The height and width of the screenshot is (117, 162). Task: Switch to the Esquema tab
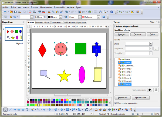tap(39, 22)
